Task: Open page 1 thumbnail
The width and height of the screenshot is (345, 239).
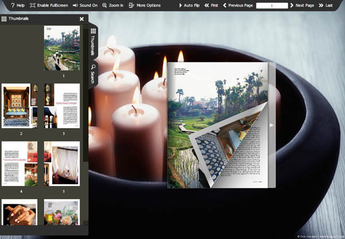Action: pyautogui.click(x=62, y=48)
